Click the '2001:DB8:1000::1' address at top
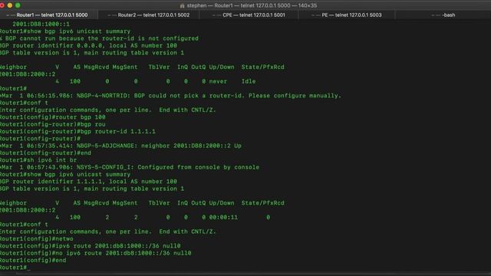This screenshot has width=491, height=276. [41, 24]
